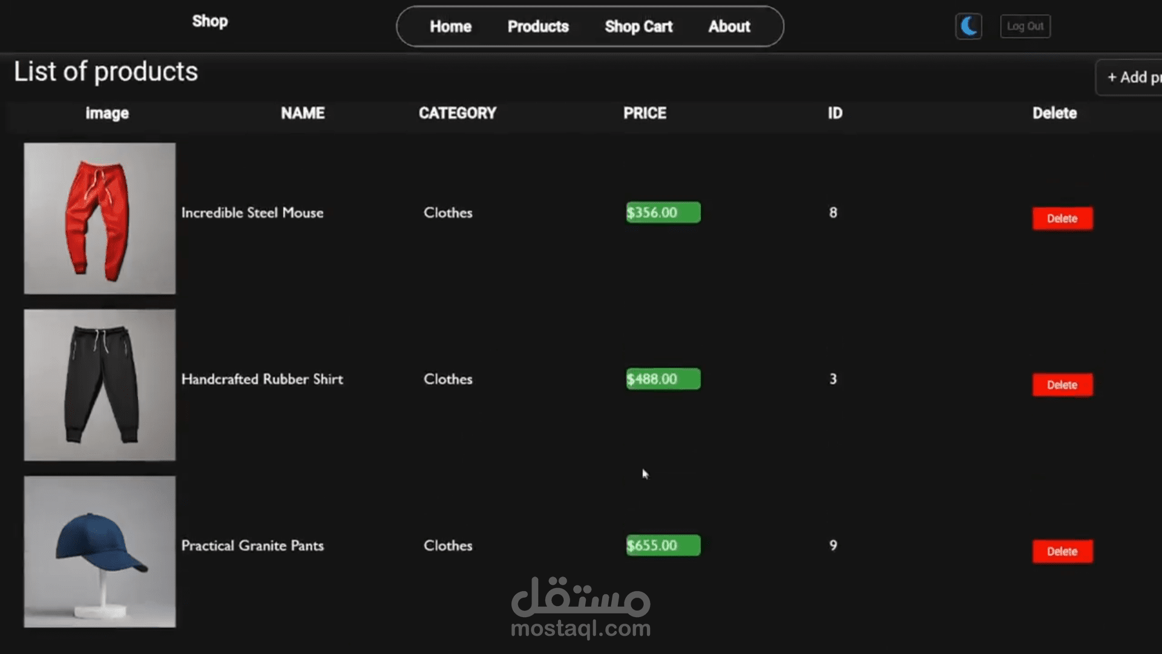
Task: Click the $356.00 price badge
Action: point(663,213)
